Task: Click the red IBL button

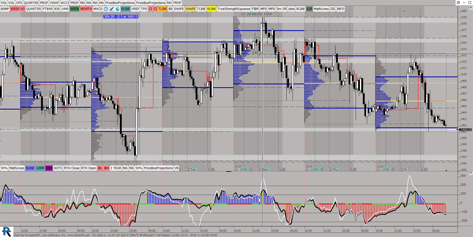Action: click(x=100, y=168)
